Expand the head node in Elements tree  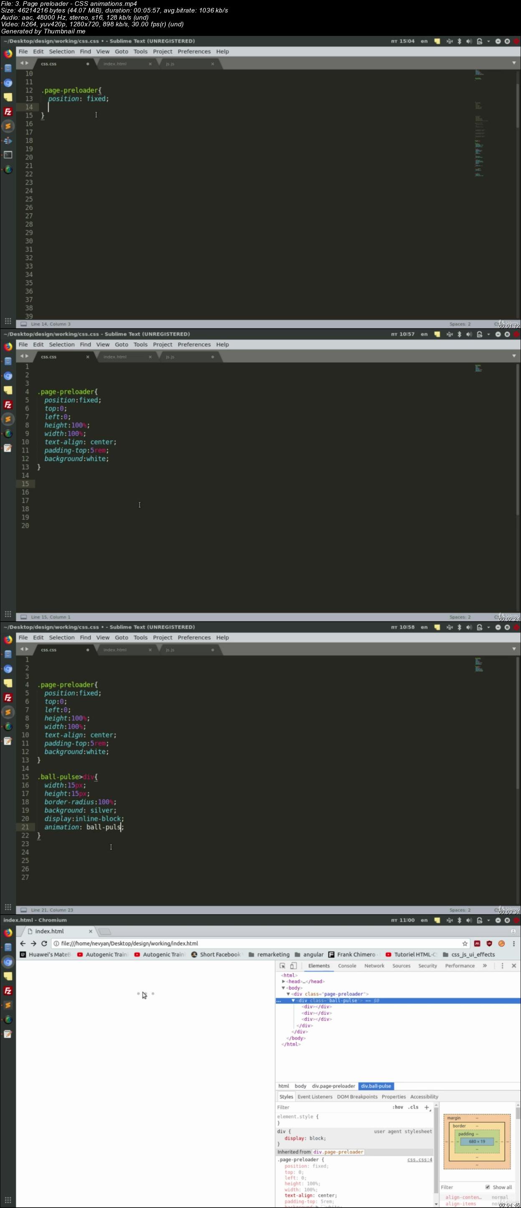pyautogui.click(x=283, y=981)
